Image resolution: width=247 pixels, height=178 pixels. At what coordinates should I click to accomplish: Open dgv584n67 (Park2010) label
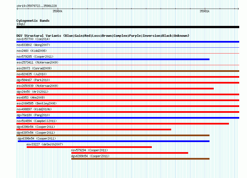pos(33,80)
